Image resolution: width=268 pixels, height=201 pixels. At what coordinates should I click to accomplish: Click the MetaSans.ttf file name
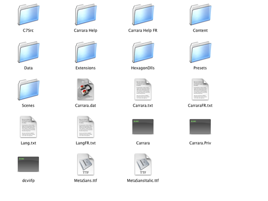85,180
